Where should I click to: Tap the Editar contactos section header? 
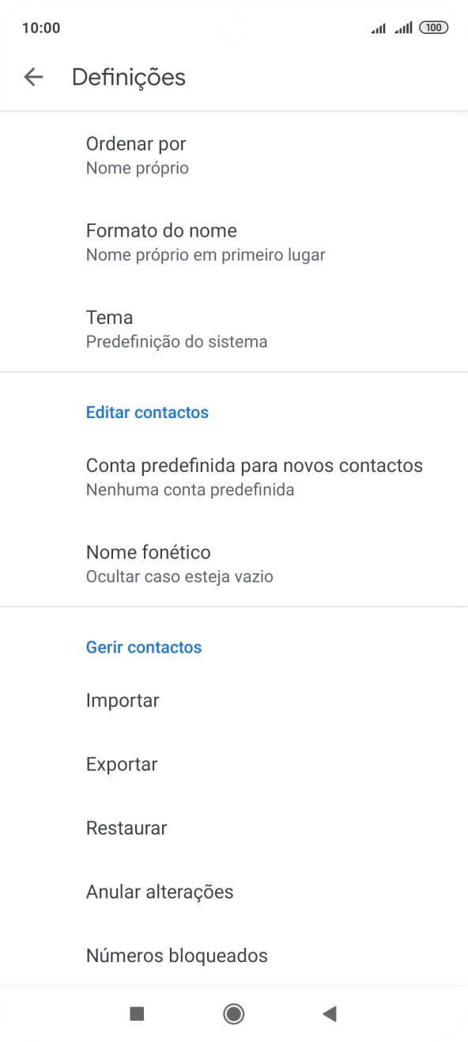147,412
